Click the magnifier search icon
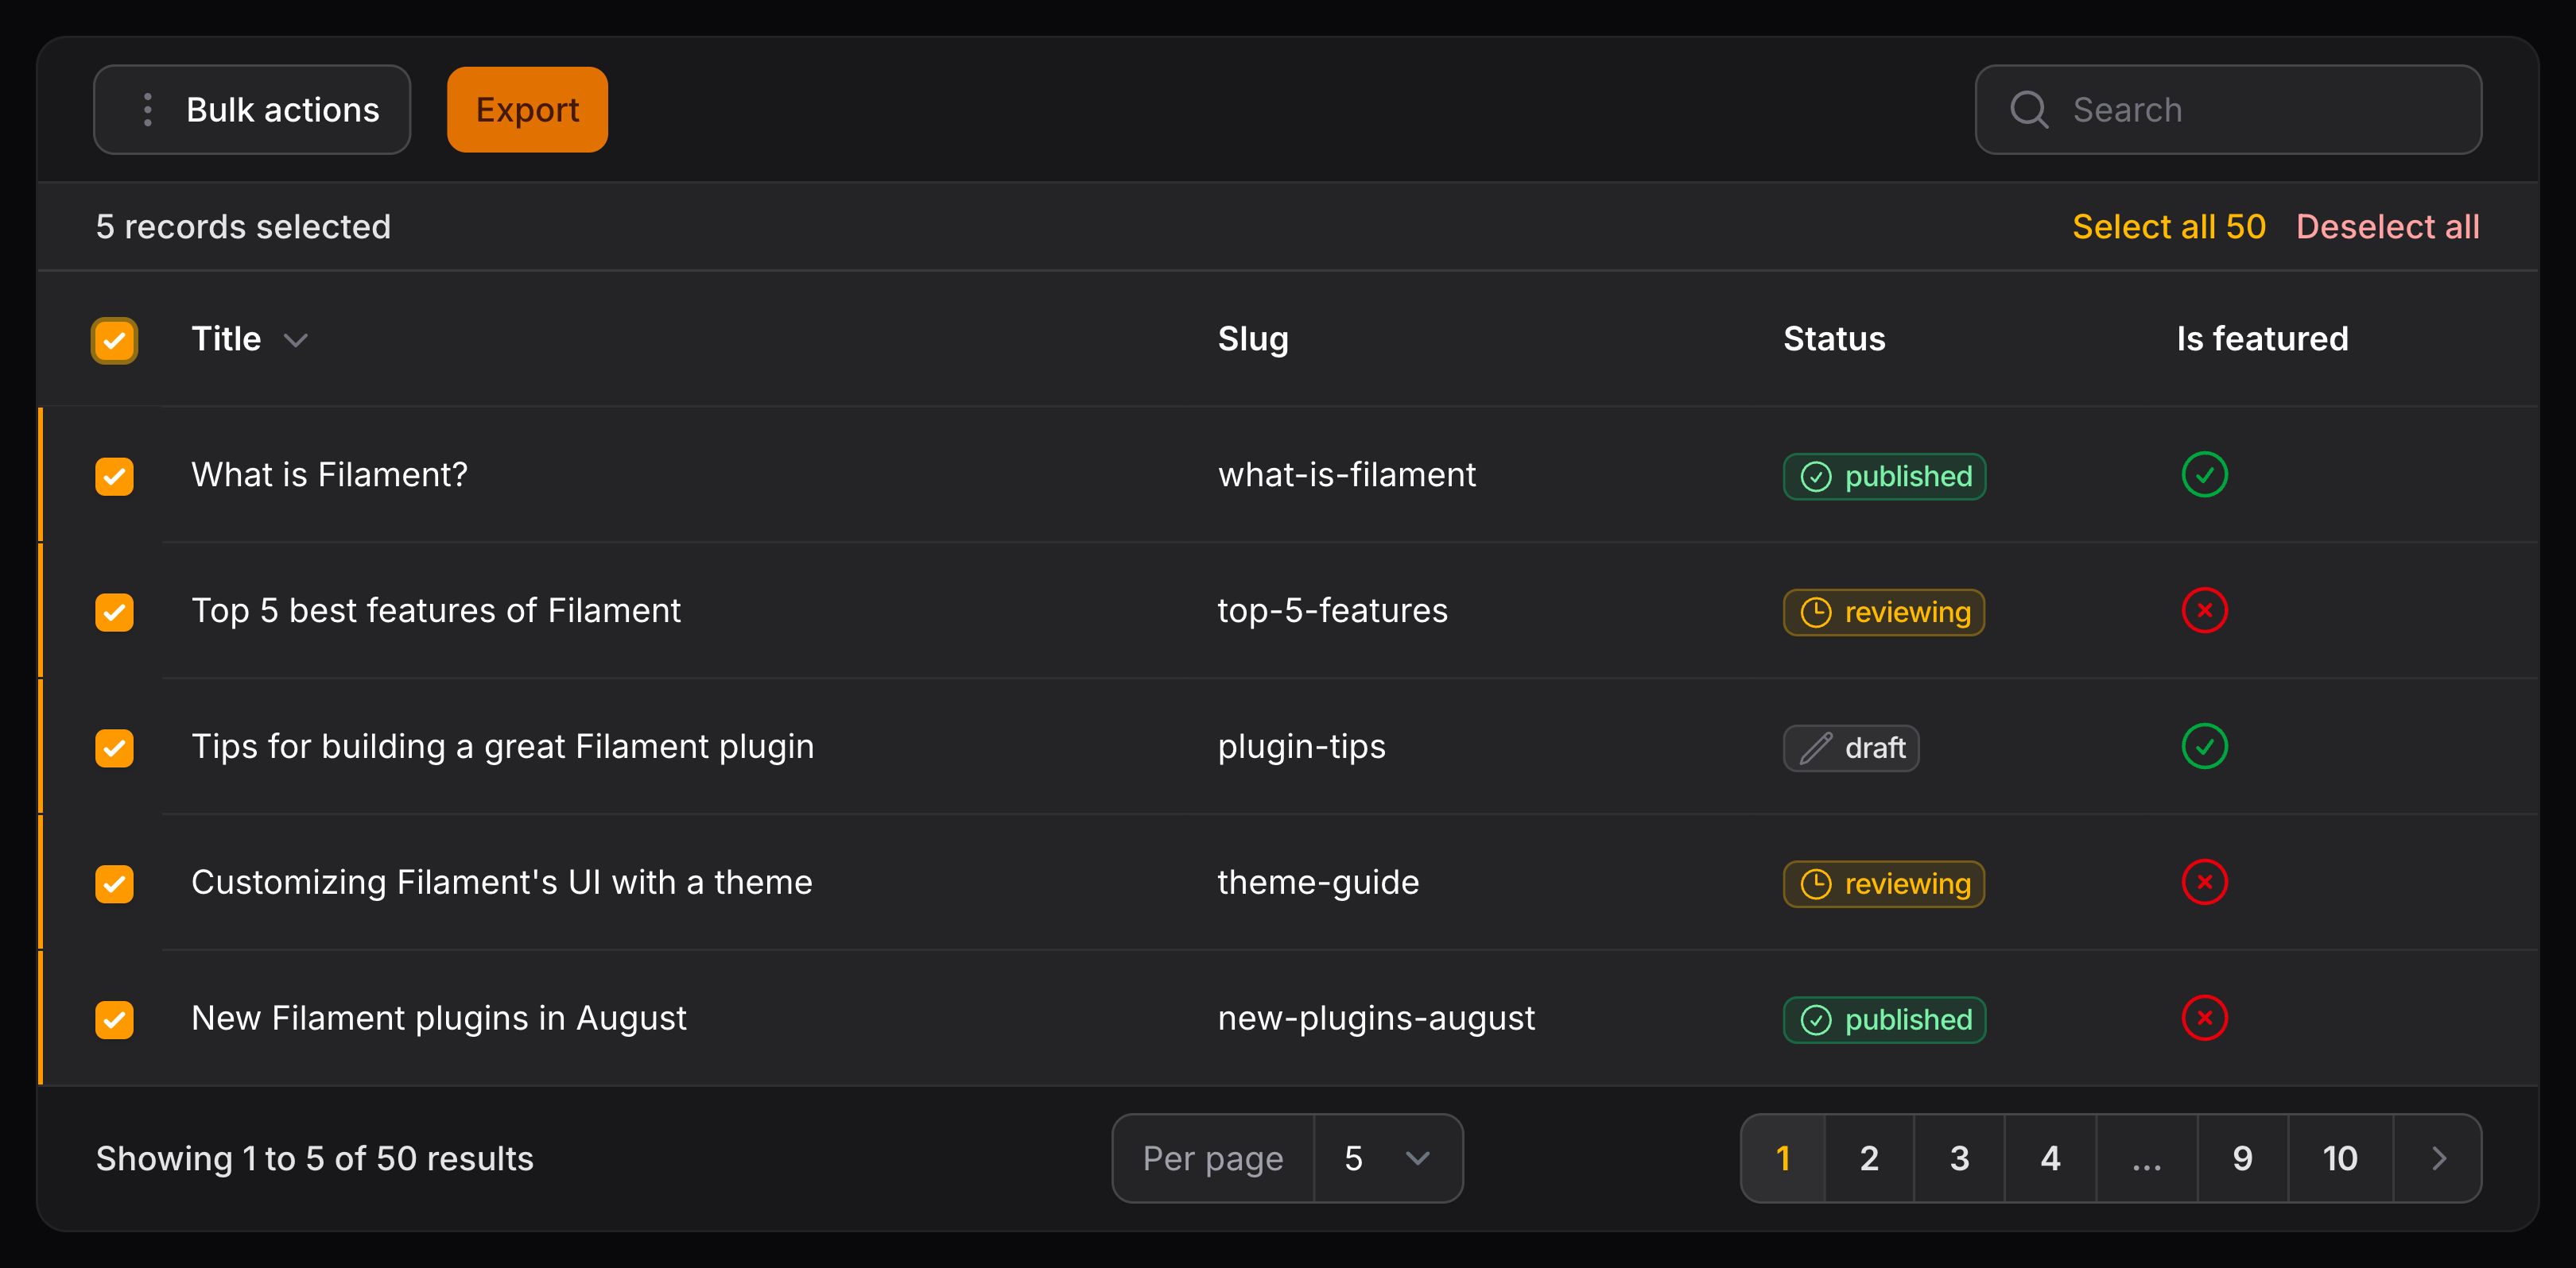The width and height of the screenshot is (2576, 1268). (2029, 110)
